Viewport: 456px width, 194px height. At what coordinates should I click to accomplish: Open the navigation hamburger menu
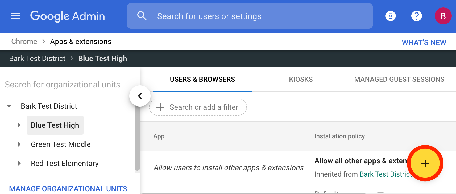click(15, 16)
